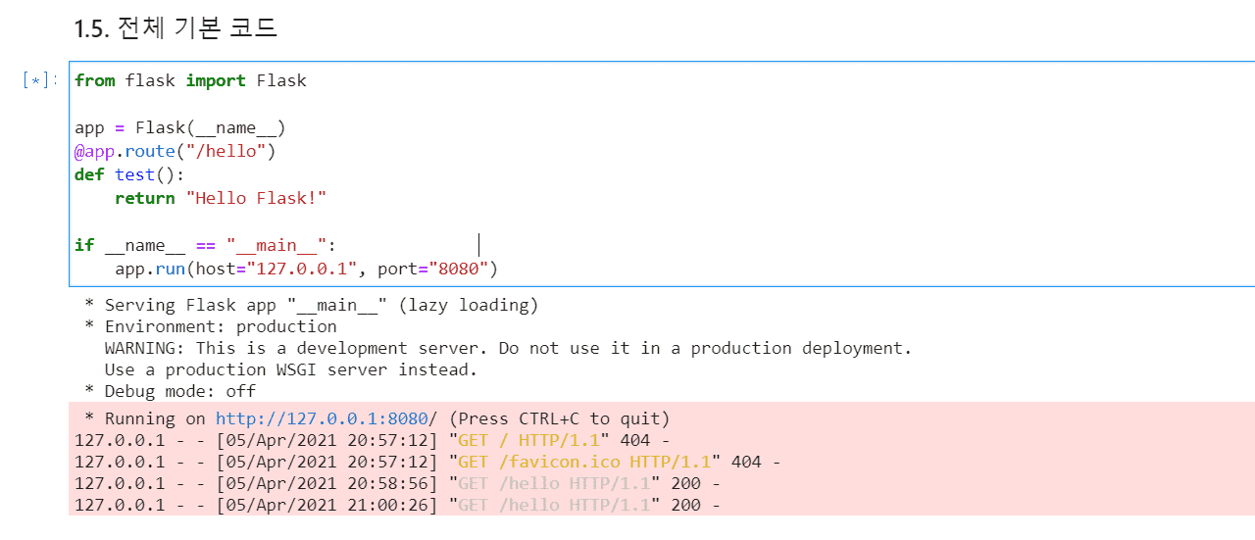Screen dimensions: 1255x540
Task: Click the @app.route decorator line
Action: (175, 151)
